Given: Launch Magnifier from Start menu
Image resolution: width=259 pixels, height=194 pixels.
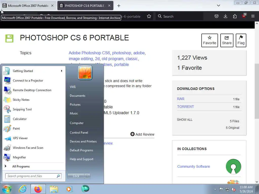Looking at the screenshot, I should click(34, 157).
